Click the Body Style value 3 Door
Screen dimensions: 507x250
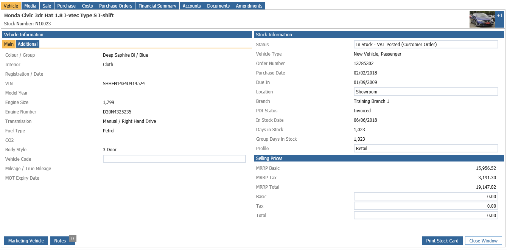tap(110, 150)
